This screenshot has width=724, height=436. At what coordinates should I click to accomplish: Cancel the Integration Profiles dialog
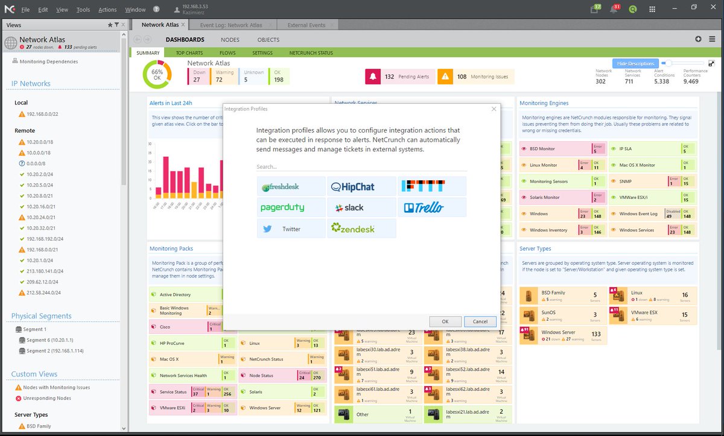tap(480, 321)
